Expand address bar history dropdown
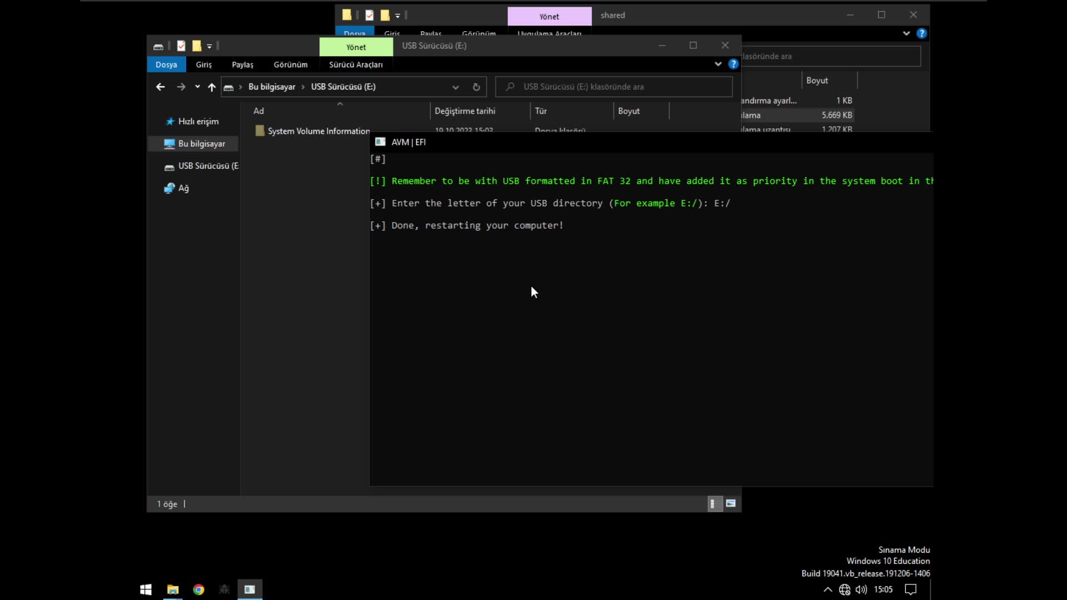Viewport: 1067px width, 600px height. click(x=456, y=87)
